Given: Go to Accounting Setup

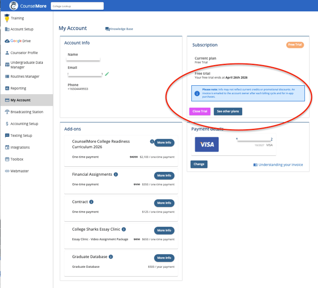Looking at the screenshot, I should click(24, 124).
